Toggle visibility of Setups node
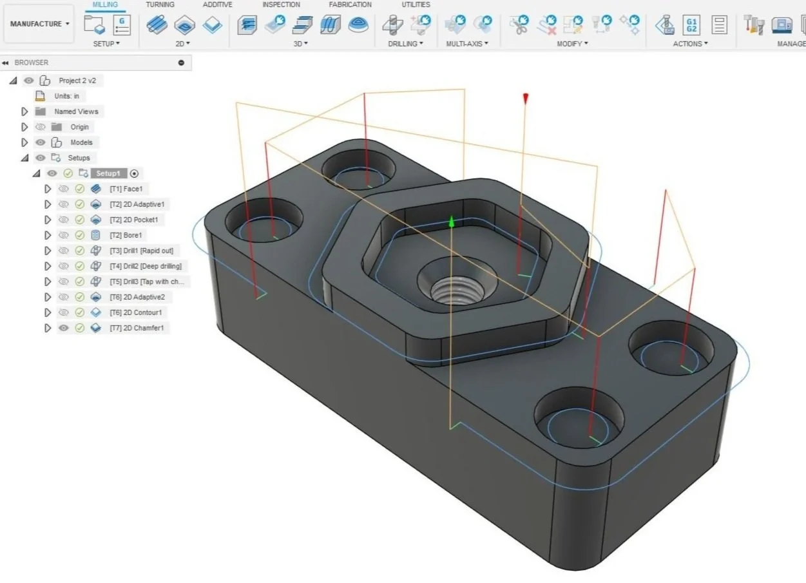Image resolution: width=806 pixels, height=583 pixels. pyautogui.click(x=41, y=158)
